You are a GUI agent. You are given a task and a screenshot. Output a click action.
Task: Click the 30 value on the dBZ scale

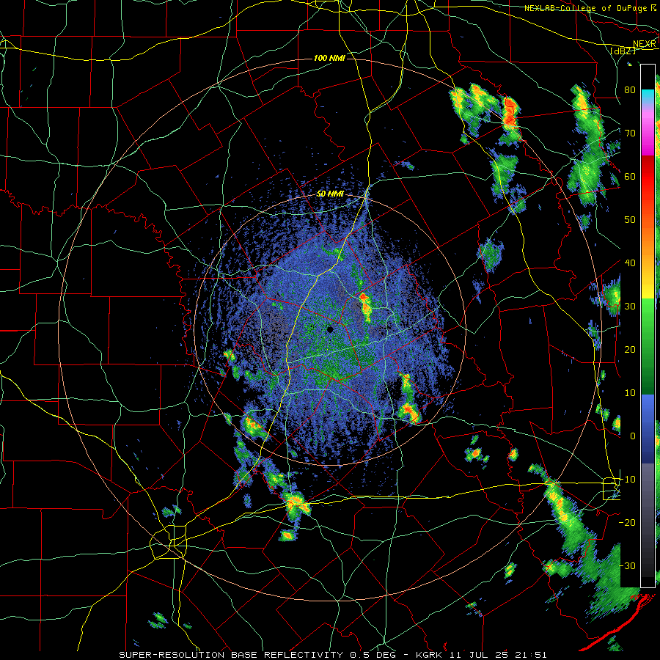pyautogui.click(x=630, y=306)
